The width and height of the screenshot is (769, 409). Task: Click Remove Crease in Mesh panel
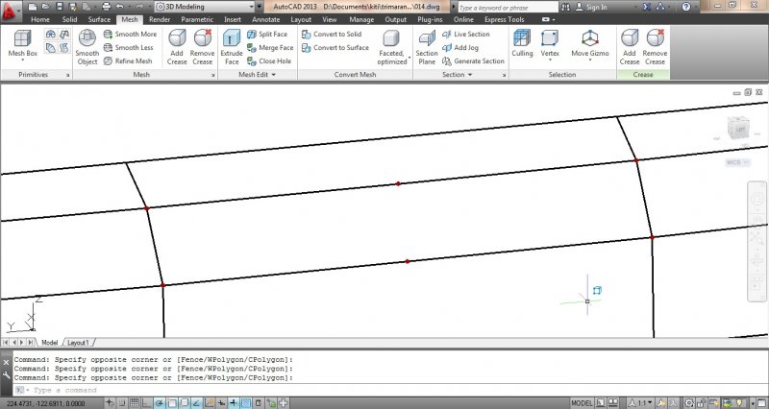coord(202,47)
